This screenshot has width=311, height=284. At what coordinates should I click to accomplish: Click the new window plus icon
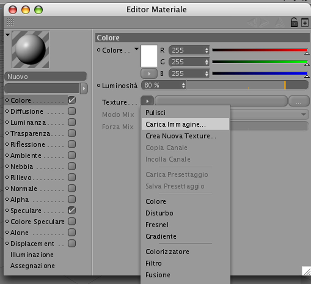pyautogui.click(x=305, y=22)
